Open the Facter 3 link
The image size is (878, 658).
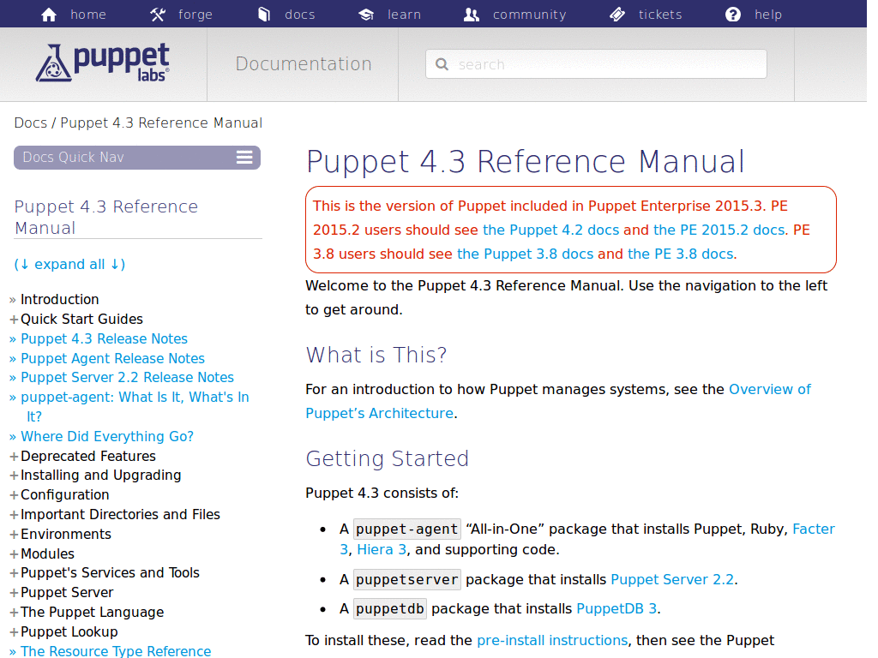(x=814, y=529)
